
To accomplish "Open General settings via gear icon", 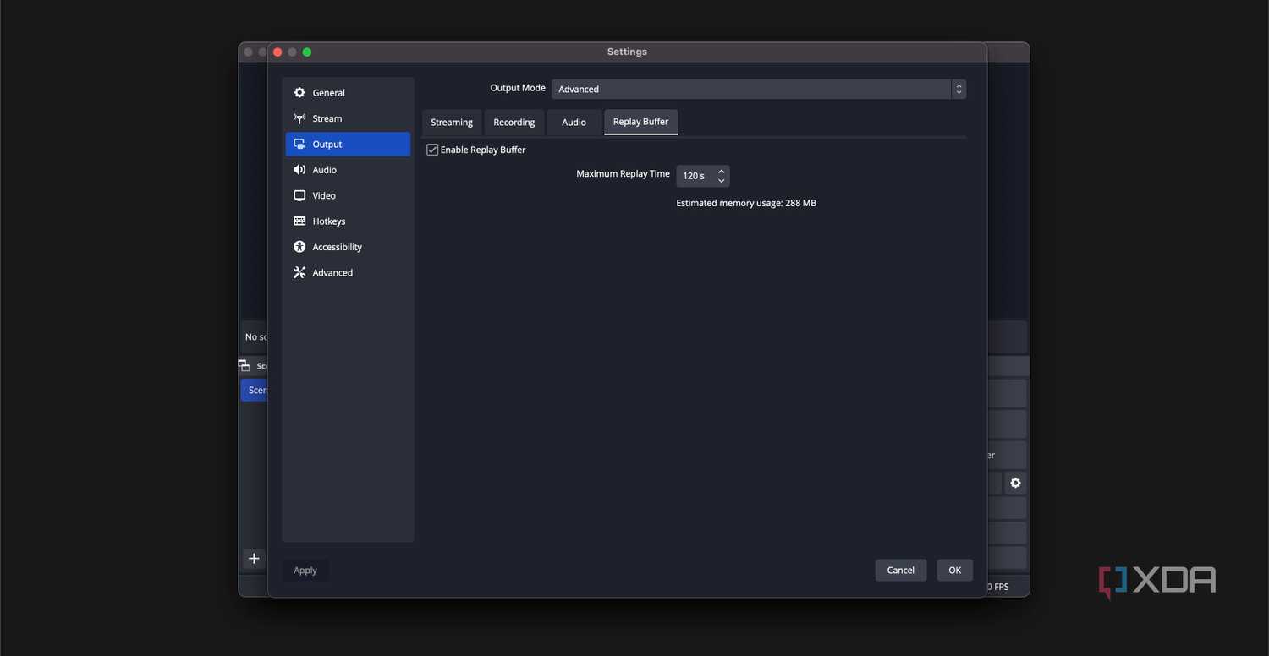I will click(299, 93).
